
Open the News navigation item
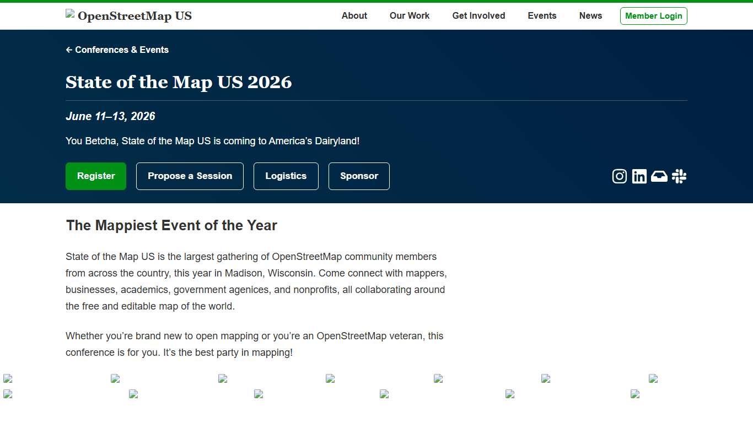click(590, 15)
